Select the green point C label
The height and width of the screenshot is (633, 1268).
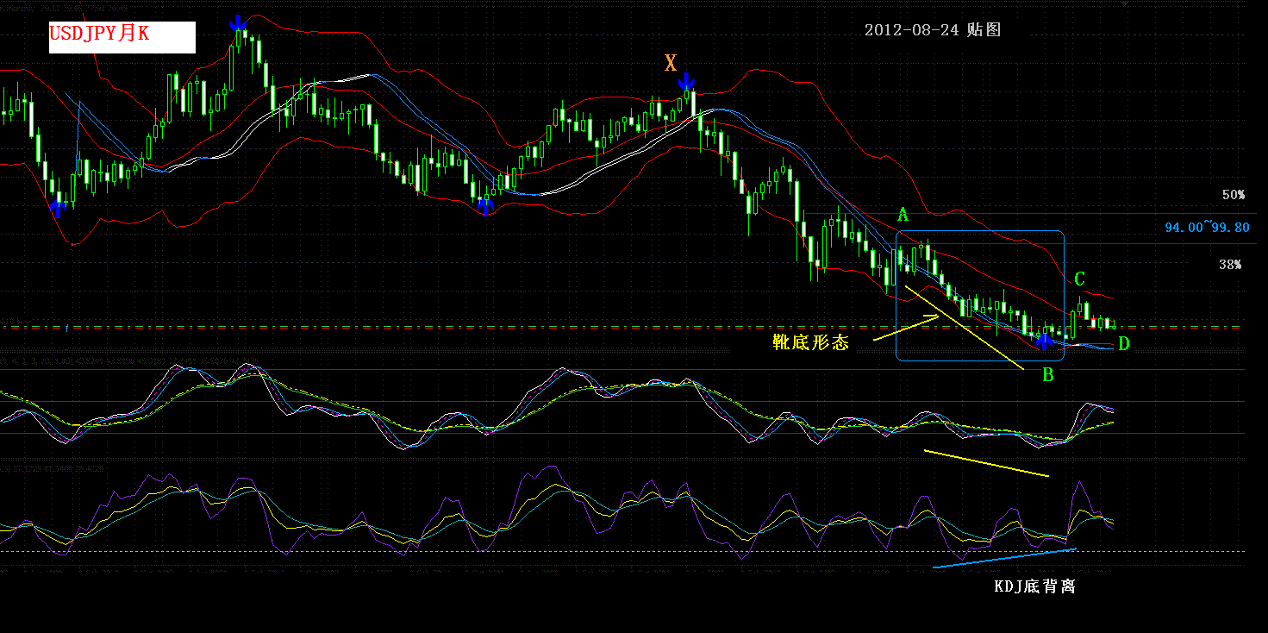1079,279
